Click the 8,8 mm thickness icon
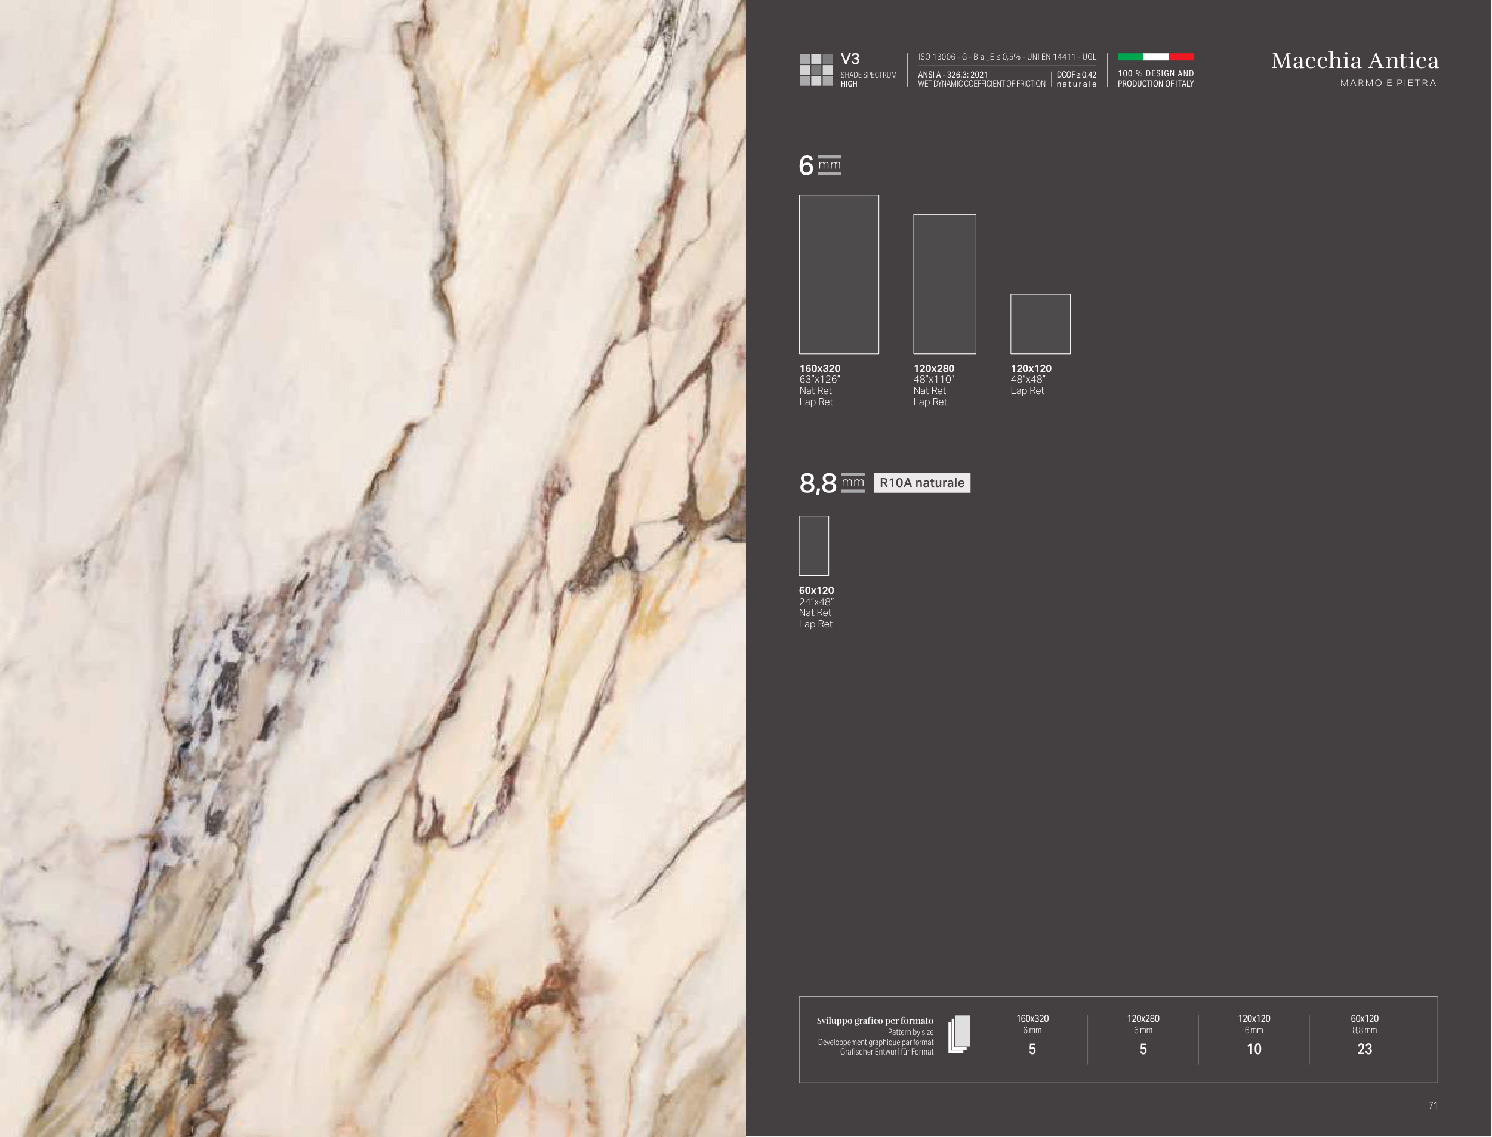 pos(853,482)
